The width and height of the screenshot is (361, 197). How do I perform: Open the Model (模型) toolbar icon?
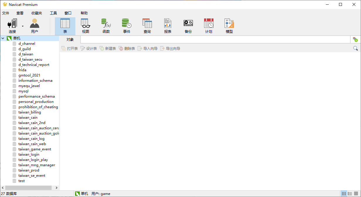pos(229,26)
